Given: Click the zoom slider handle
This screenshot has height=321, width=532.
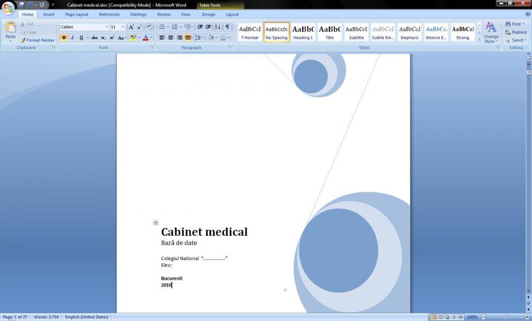Looking at the screenshot, I should coord(504,317).
